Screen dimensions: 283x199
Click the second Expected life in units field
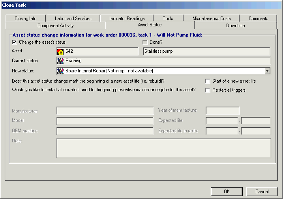click(x=256, y=131)
